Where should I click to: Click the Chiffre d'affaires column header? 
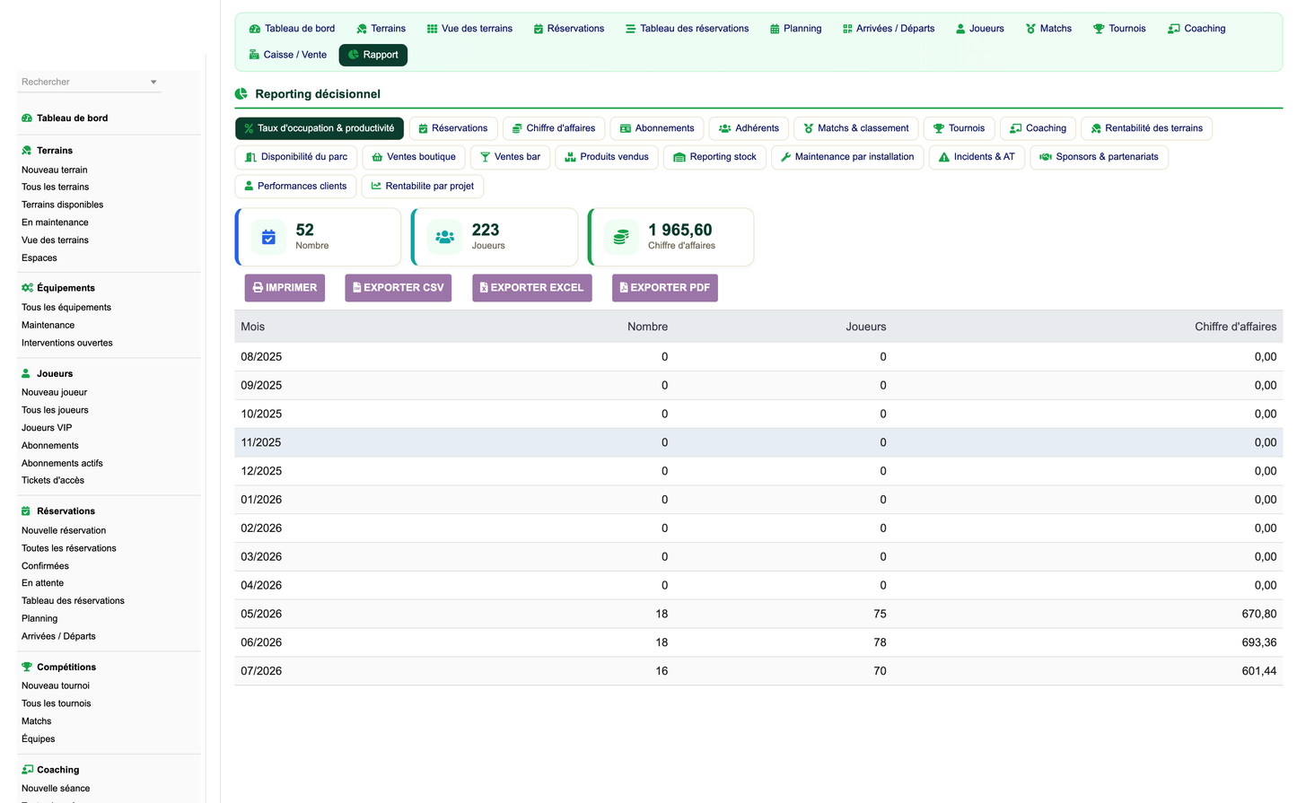[1235, 327]
